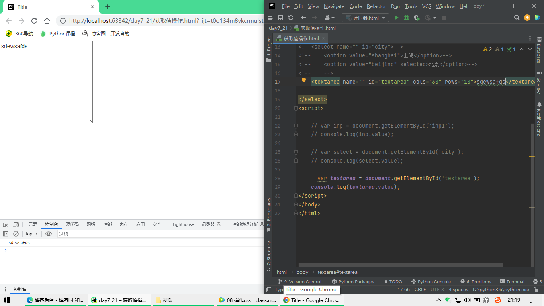This screenshot has height=306, width=544.
Task: Click body in the breadcrumb bar
Action: point(302,272)
